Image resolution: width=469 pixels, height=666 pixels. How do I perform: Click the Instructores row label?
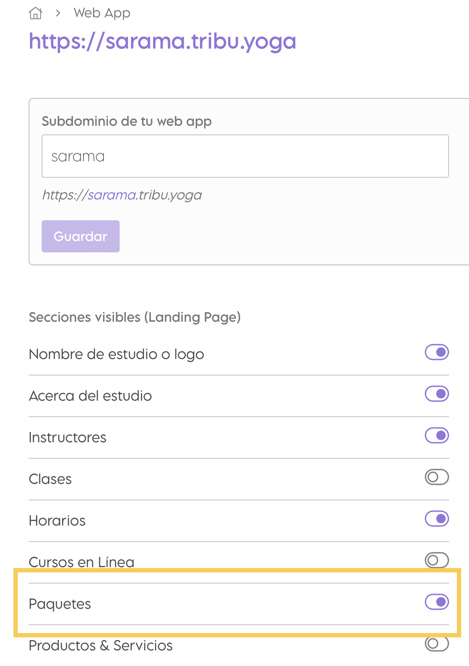click(68, 437)
